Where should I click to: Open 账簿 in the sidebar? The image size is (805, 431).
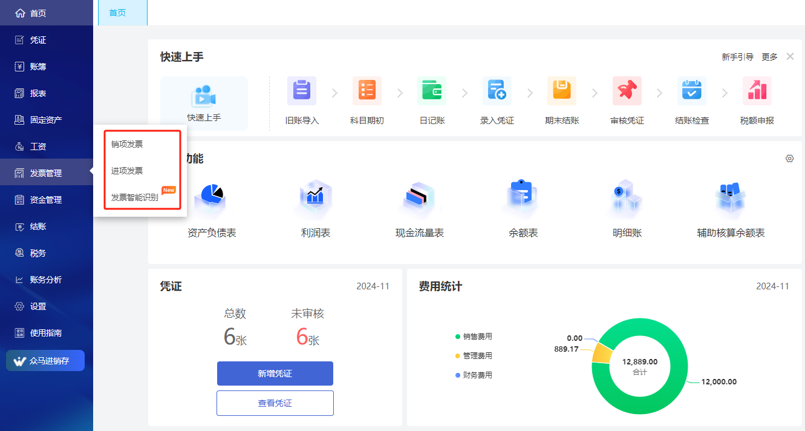pyautogui.click(x=47, y=67)
